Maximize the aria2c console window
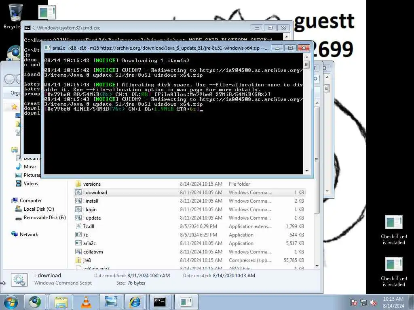The image size is (414, 310). coord(290,48)
